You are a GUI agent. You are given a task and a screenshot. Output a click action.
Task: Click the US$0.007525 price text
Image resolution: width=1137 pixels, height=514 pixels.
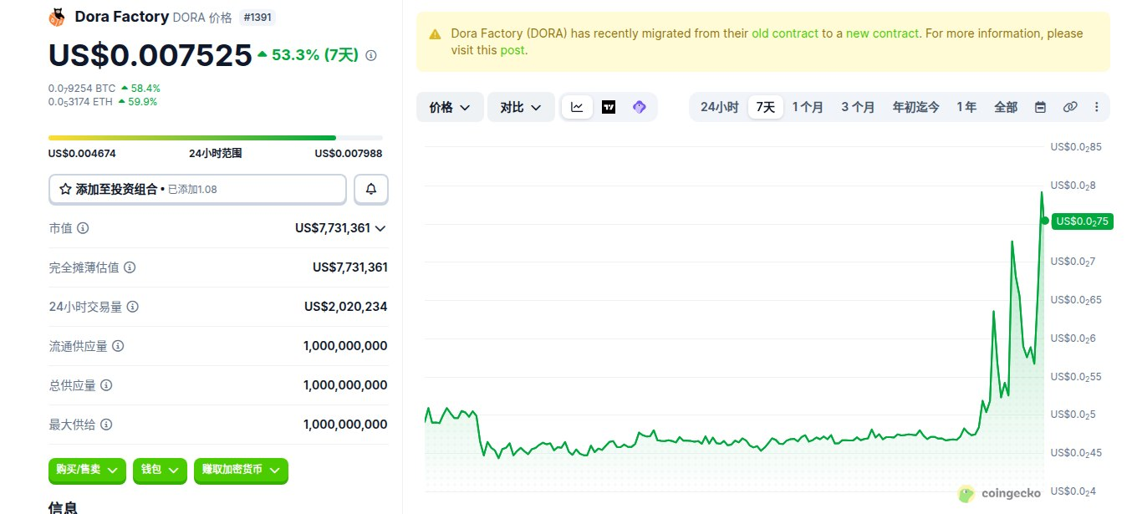pyautogui.click(x=150, y=54)
